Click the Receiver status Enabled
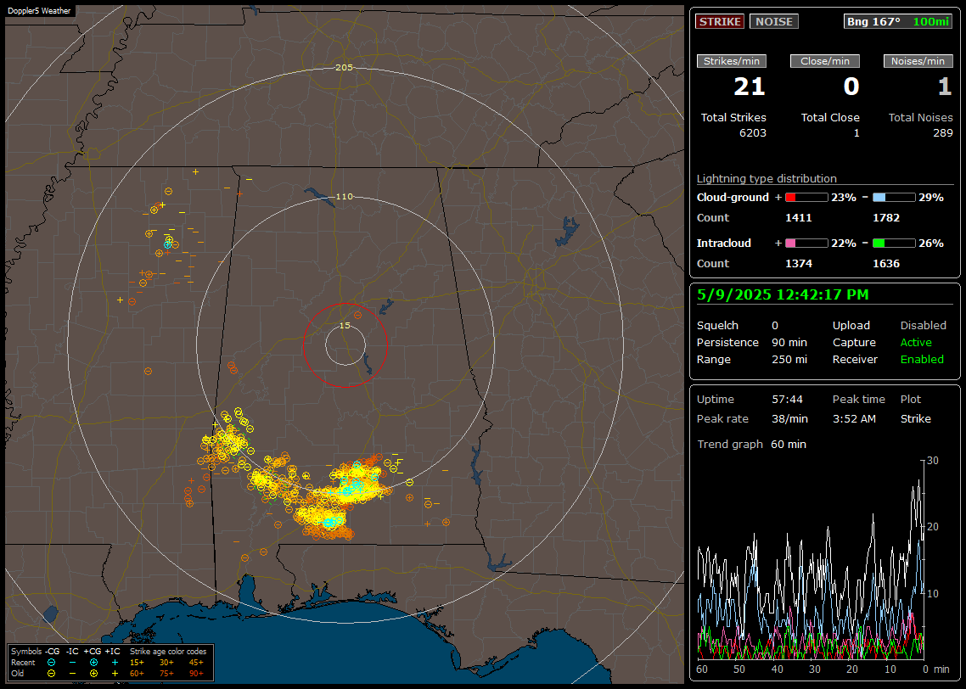The width and height of the screenshot is (966, 689). (922, 360)
